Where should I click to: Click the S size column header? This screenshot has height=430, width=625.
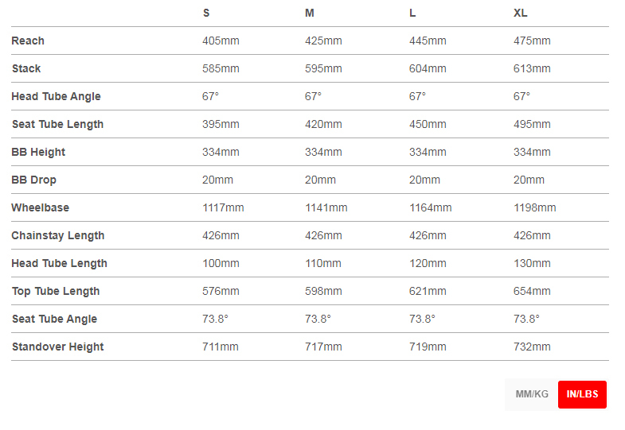tap(206, 13)
